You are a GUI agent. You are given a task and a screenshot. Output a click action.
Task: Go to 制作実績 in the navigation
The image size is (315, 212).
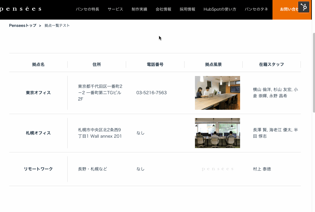pos(139,9)
